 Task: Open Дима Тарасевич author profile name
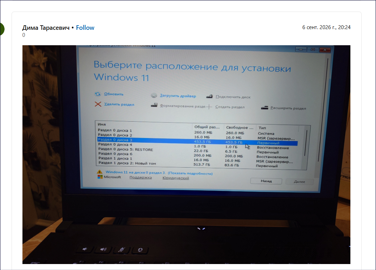click(46, 28)
